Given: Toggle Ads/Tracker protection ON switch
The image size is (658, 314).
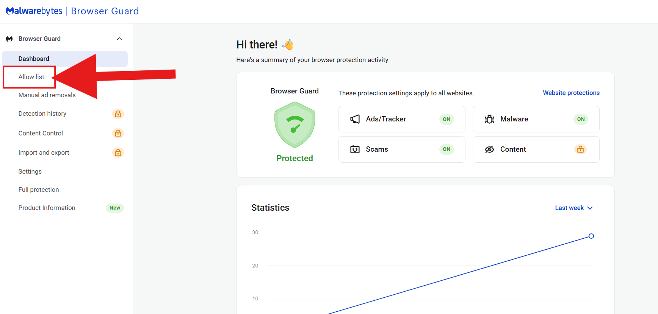Looking at the screenshot, I should pos(446,119).
